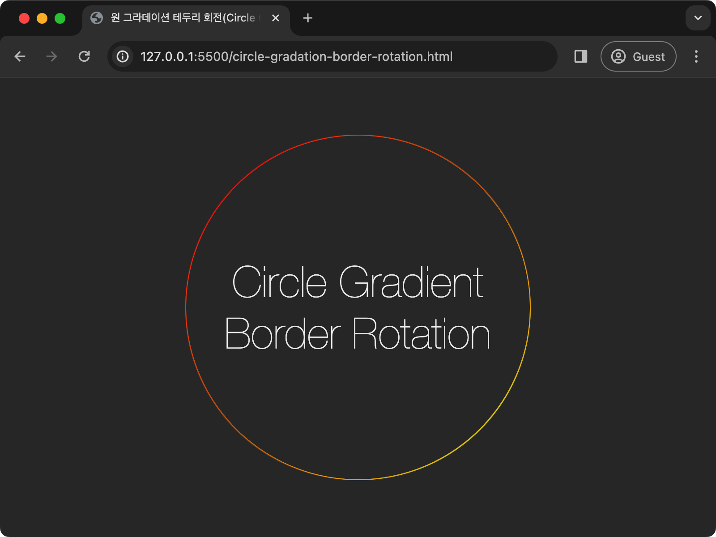The width and height of the screenshot is (716, 537).
Task: Click the site information icon in address bar
Action: [x=122, y=56]
